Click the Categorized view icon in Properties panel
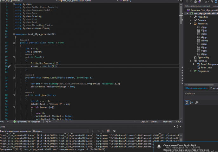Screen dimensions: 218x152 click(x=187, y=102)
